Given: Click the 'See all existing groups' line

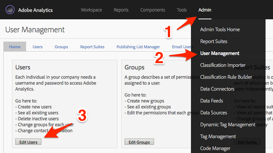Looking at the screenshot, I should 148,107.
